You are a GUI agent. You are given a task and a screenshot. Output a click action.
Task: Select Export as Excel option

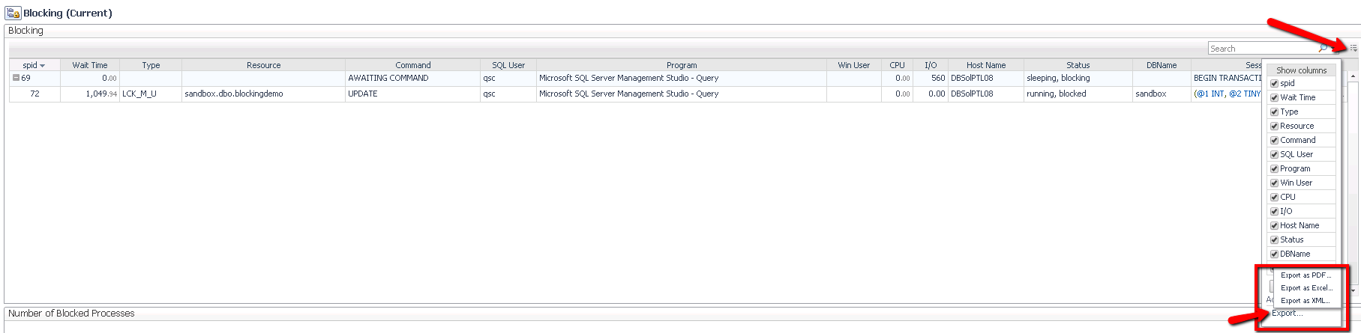[1306, 288]
